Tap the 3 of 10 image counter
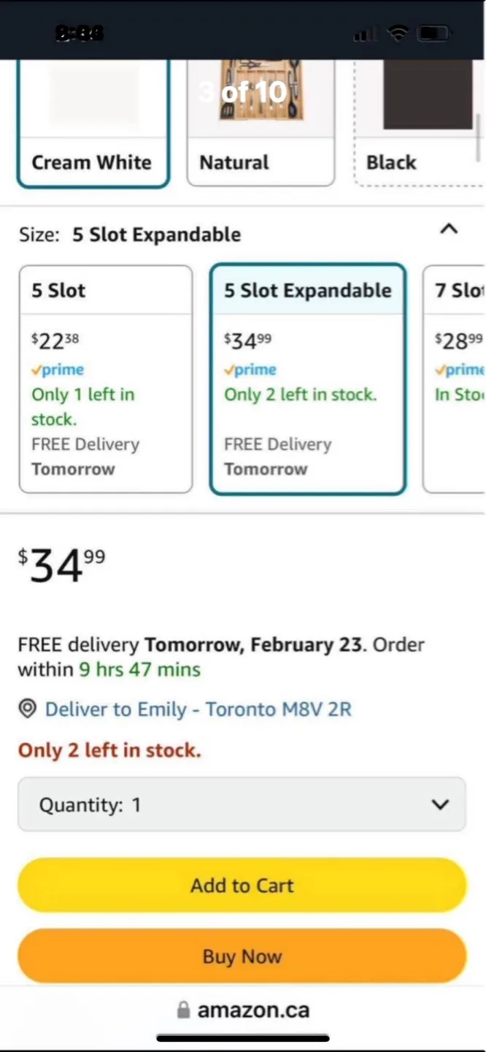 pyautogui.click(x=242, y=92)
